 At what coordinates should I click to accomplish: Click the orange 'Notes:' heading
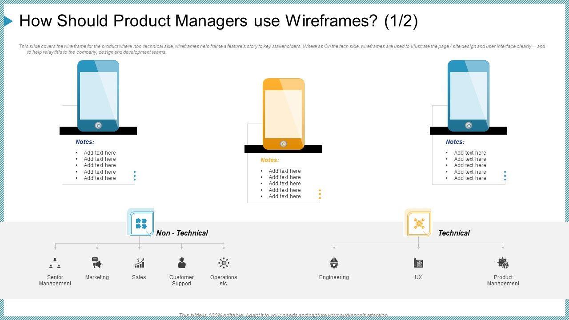(x=270, y=160)
